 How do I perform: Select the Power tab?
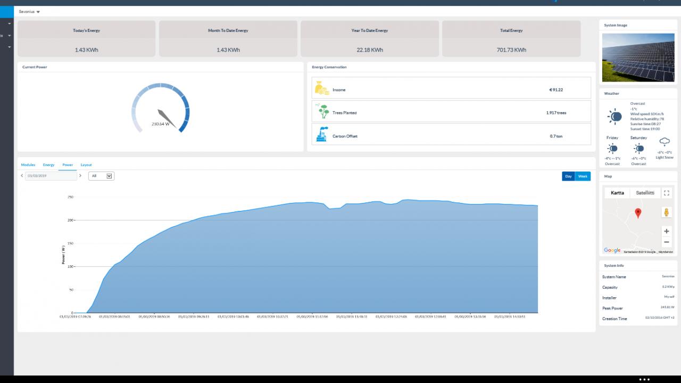68,165
